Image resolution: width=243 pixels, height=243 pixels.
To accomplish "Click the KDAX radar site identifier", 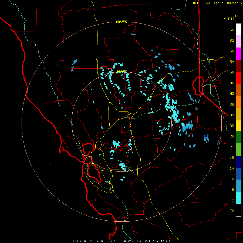I will coord(129,241).
